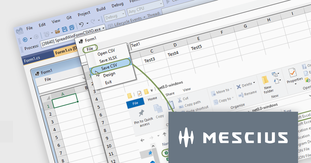This screenshot has width=311, height=163.
Task: Open the Share tab in Explorer ribbon
Action: point(170,94)
